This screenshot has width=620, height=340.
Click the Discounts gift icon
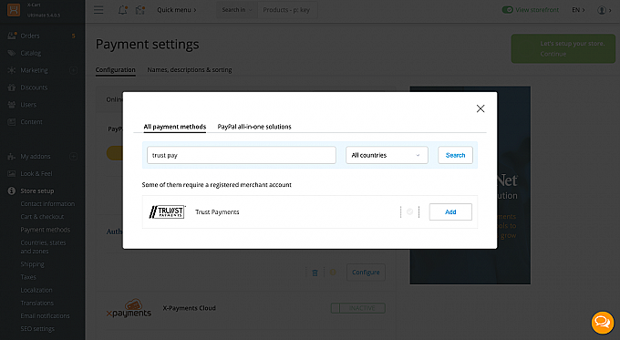tap(12, 88)
